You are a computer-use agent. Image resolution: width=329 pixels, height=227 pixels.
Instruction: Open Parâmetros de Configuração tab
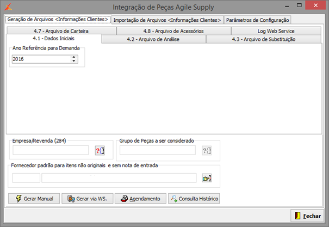(x=257, y=20)
